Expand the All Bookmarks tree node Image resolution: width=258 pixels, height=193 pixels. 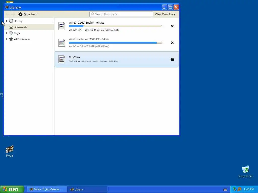7,39
